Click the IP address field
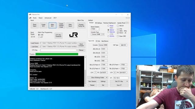This screenshot has width=195, height=109. 121,78
